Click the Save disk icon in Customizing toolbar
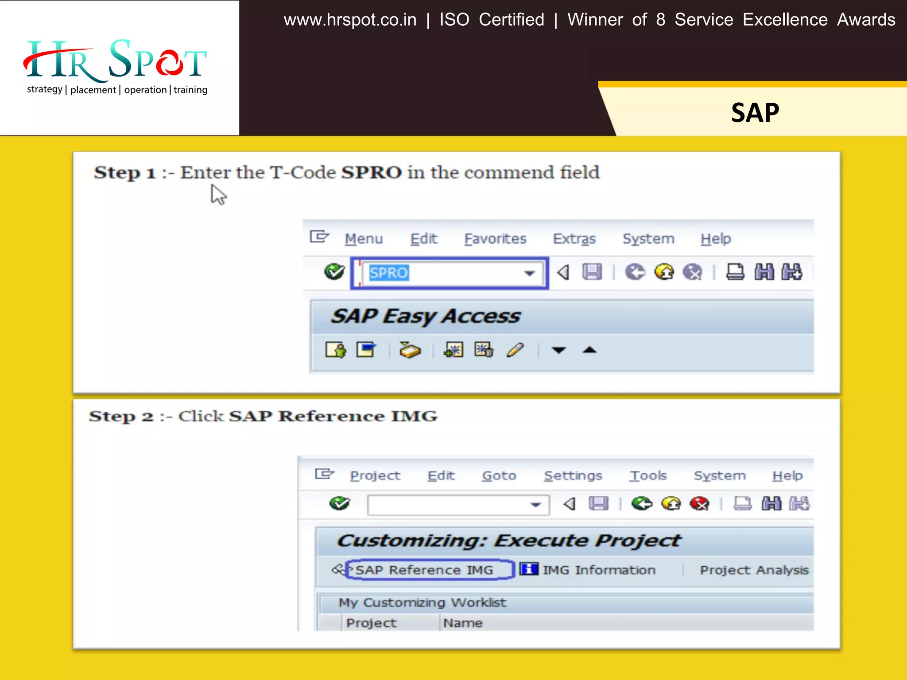 pyautogui.click(x=598, y=503)
